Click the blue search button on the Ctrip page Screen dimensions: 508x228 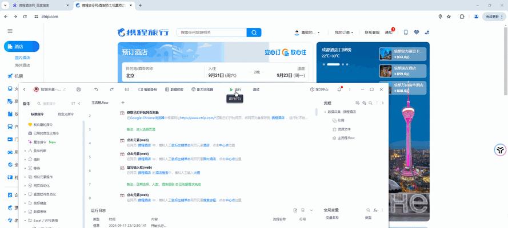254,32
